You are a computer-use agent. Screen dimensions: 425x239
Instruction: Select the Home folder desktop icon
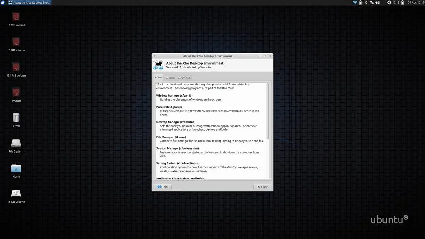tap(16, 168)
